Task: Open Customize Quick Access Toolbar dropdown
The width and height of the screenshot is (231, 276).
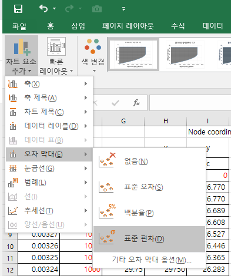Action: pos(123,9)
